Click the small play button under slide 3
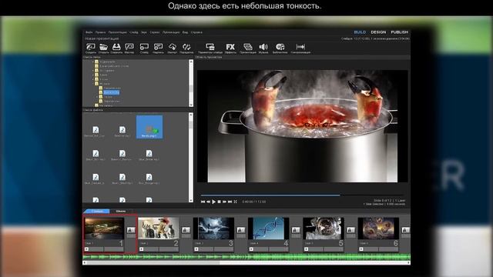The height and width of the screenshot is (277, 493). (x=196, y=249)
